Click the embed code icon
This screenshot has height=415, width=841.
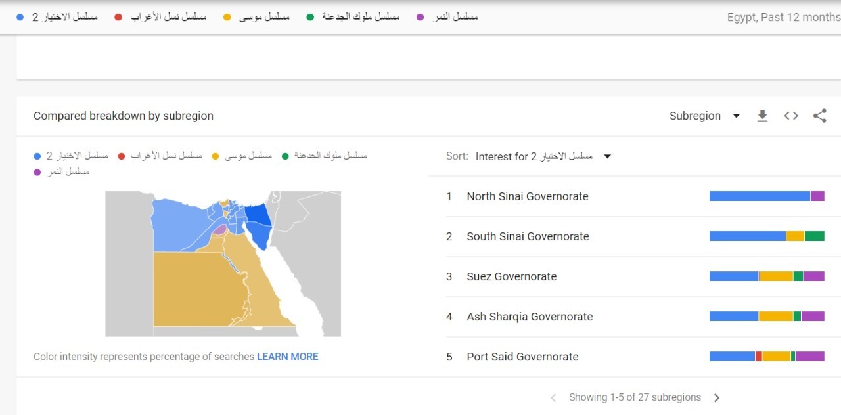(791, 116)
